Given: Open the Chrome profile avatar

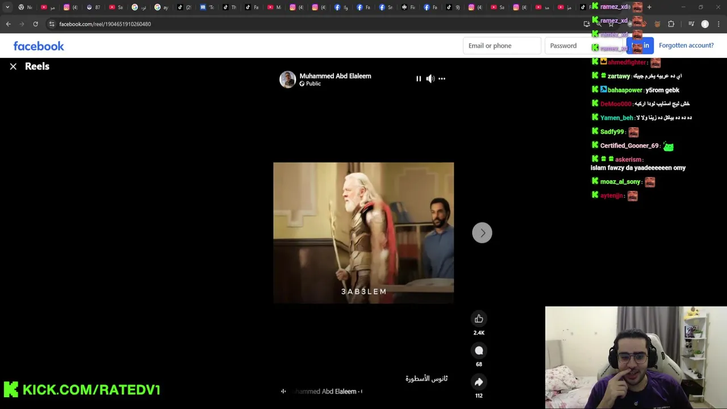Looking at the screenshot, I should click(x=705, y=24).
